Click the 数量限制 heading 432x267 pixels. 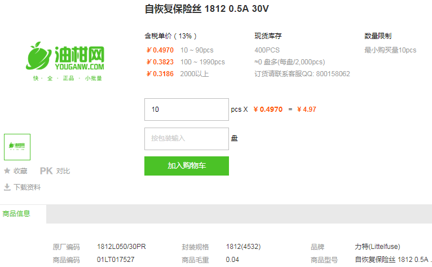(378, 36)
